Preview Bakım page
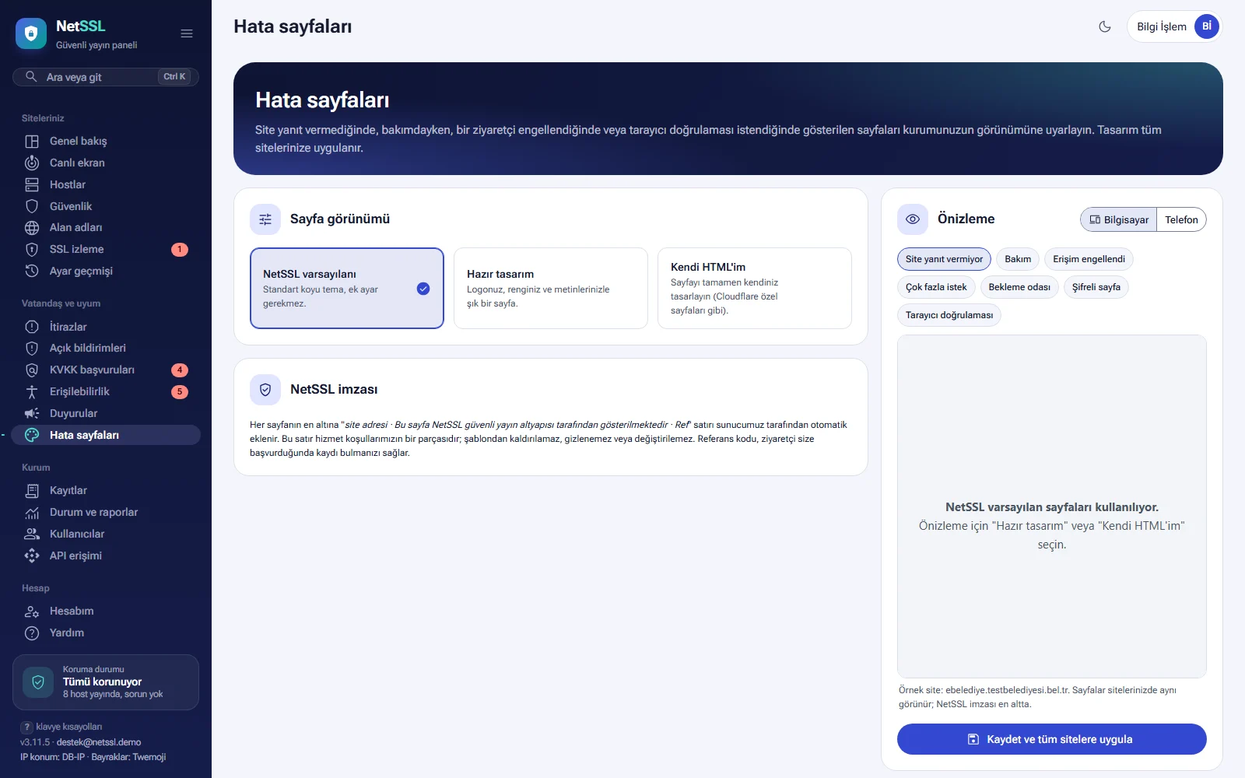Viewport: 1245px width, 778px height. (x=1018, y=259)
